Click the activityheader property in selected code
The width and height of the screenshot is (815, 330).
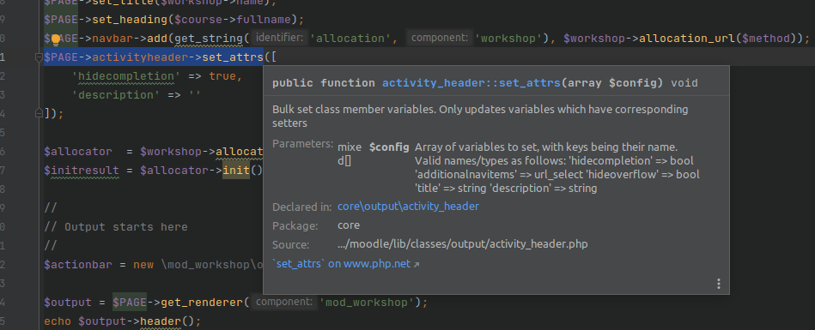140,57
